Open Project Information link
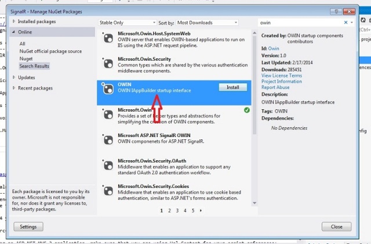The image size is (371, 244). click(282, 82)
